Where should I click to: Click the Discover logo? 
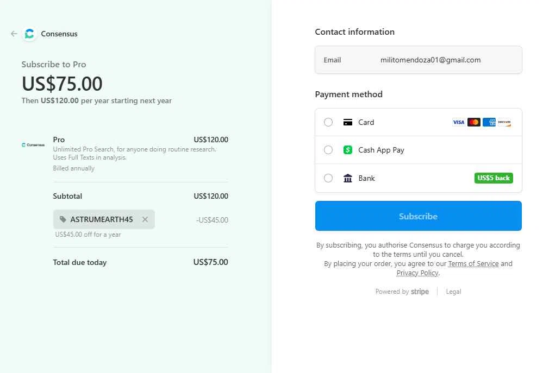[504, 122]
